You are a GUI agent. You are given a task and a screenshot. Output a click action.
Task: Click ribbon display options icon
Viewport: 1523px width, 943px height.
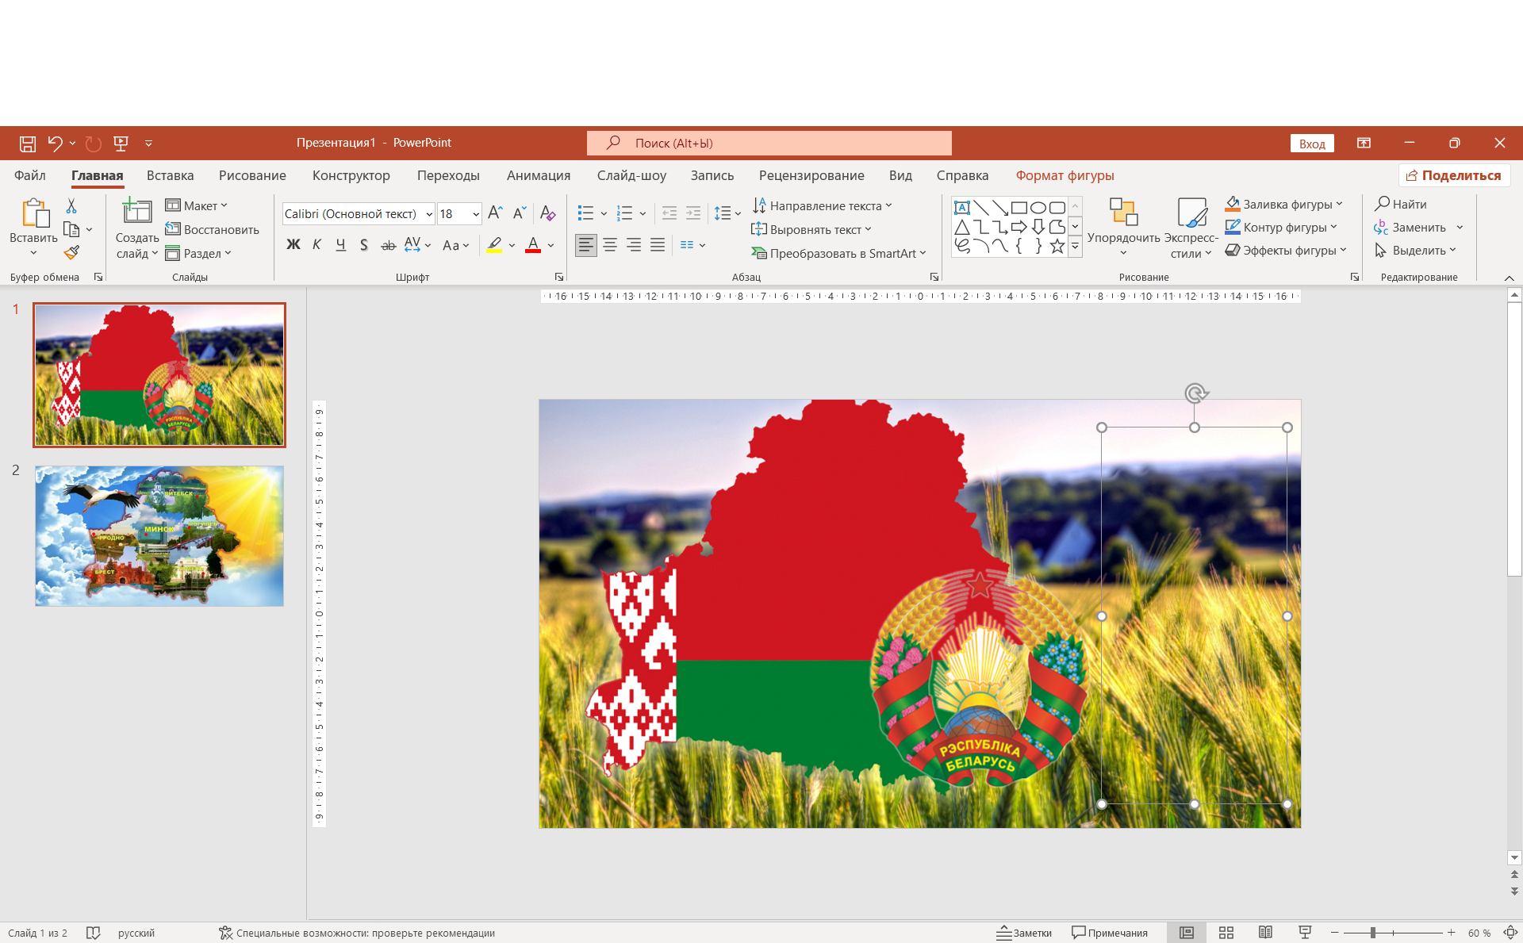coord(1364,143)
